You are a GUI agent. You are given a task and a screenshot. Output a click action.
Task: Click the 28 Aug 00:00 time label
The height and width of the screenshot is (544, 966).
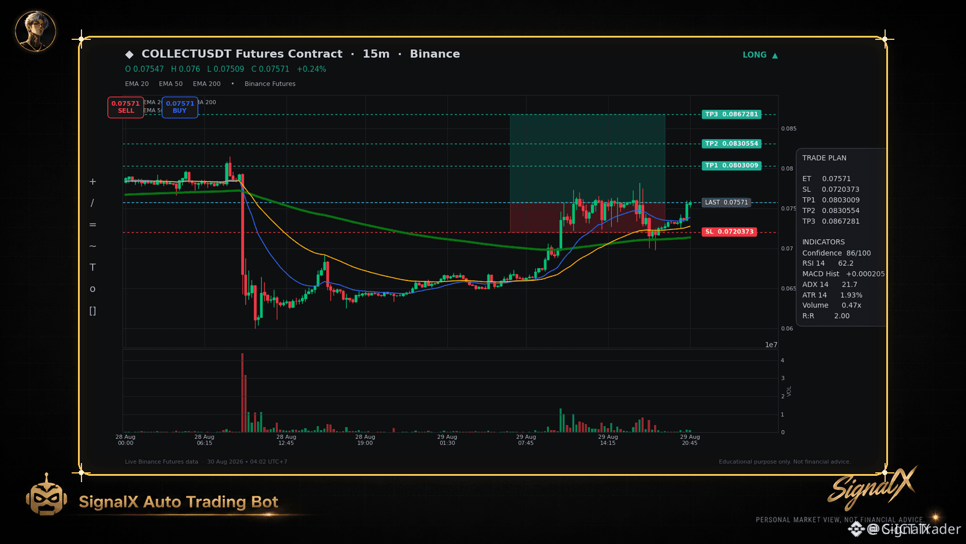click(x=125, y=440)
